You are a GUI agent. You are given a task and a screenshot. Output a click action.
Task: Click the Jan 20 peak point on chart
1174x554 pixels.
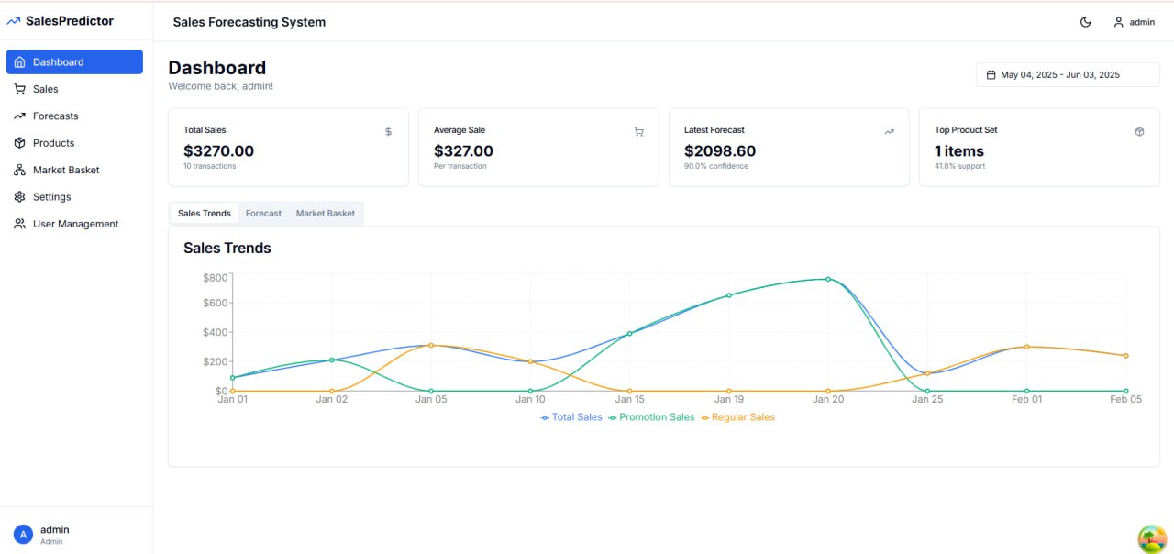tap(828, 278)
